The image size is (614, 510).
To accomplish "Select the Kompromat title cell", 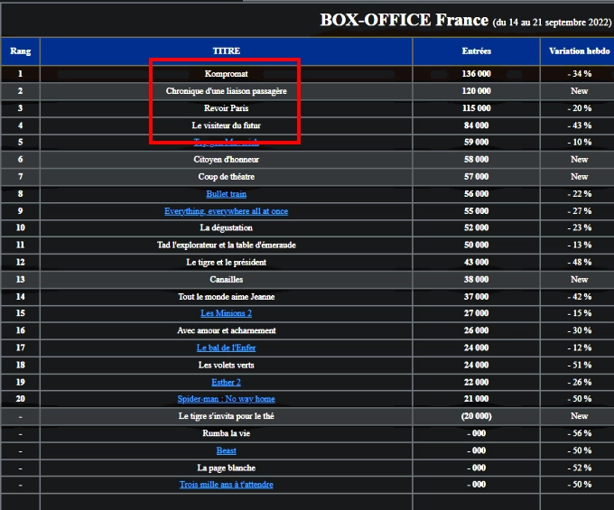I will [226, 74].
